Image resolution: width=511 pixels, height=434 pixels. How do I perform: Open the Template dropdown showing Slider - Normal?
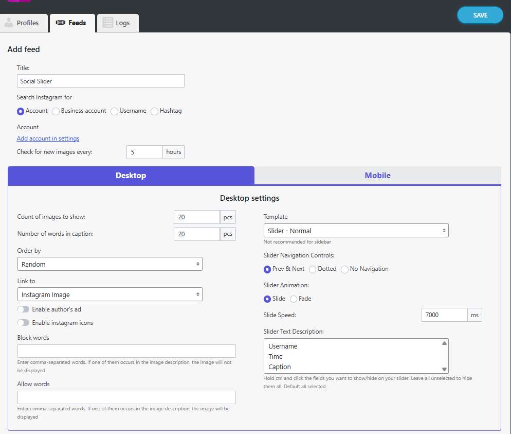coord(356,230)
